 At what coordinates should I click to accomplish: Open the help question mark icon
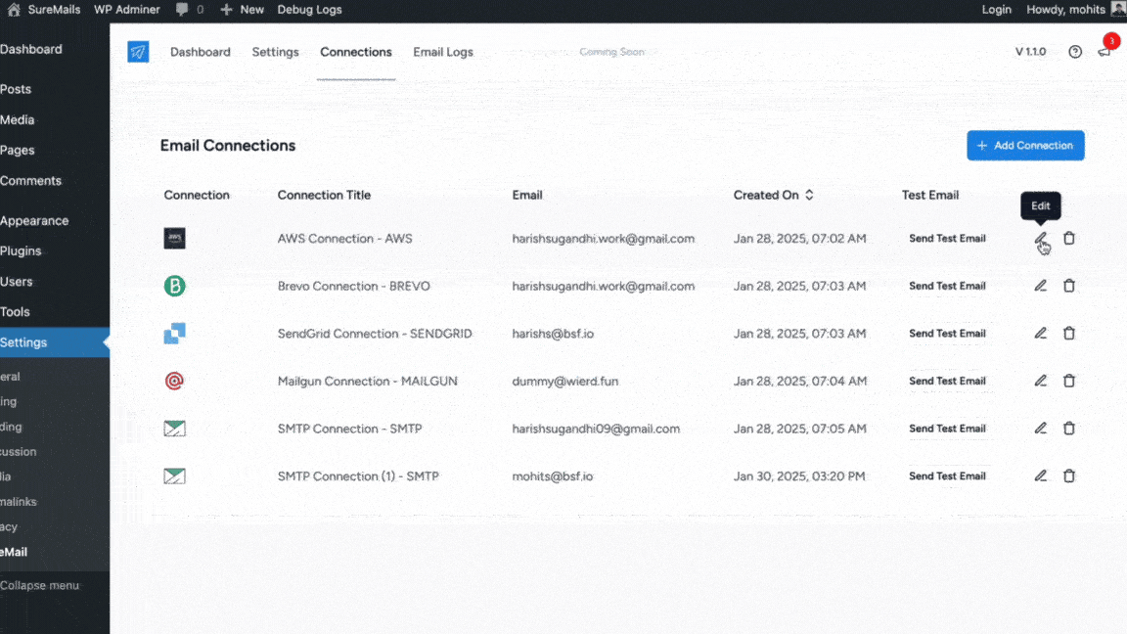click(1075, 52)
